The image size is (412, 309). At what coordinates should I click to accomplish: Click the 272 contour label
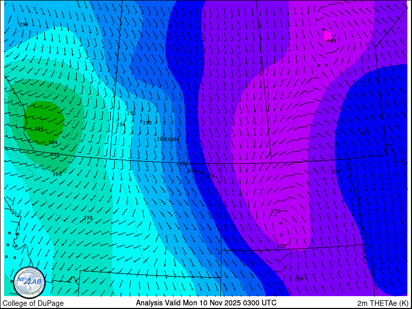(281, 246)
